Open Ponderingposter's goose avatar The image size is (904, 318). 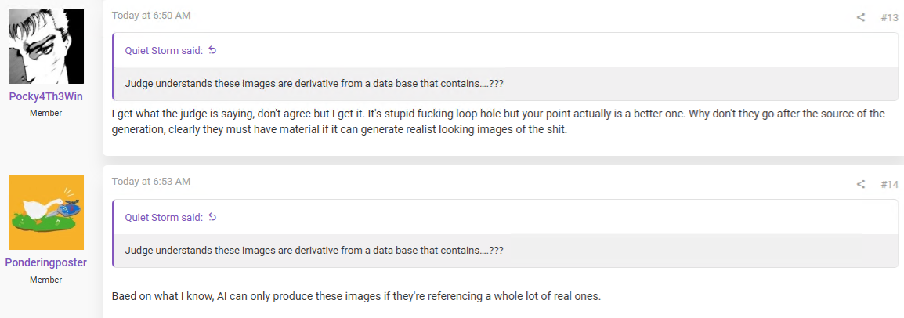tap(46, 212)
